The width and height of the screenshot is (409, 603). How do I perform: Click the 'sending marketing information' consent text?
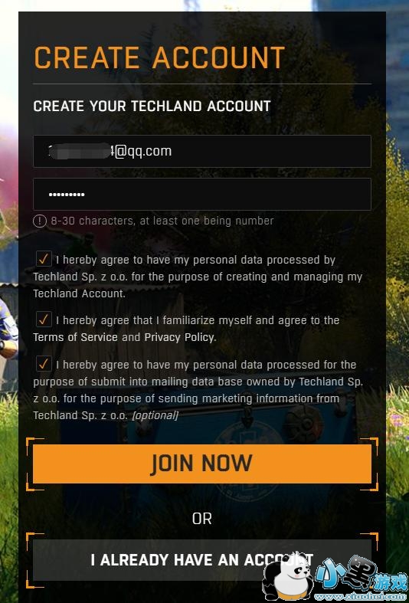click(x=229, y=398)
